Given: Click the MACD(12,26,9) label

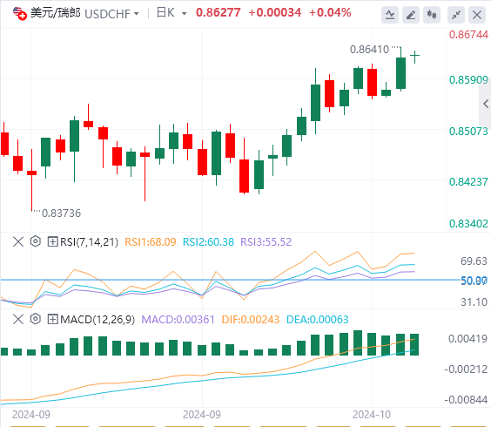Looking at the screenshot, I should coord(98,320).
